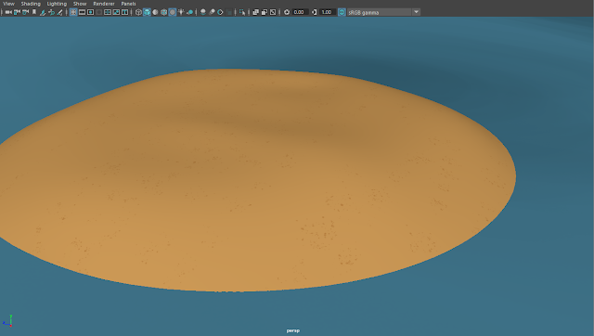Image resolution: width=594 pixels, height=336 pixels.
Task: Toggle the Textured display mode
Action: (173, 12)
